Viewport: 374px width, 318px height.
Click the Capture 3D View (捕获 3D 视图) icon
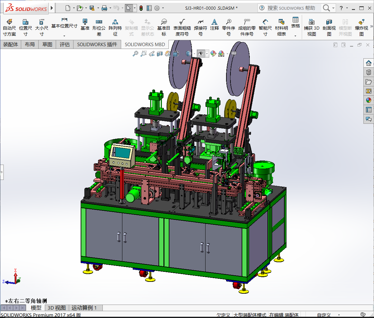[312, 27]
